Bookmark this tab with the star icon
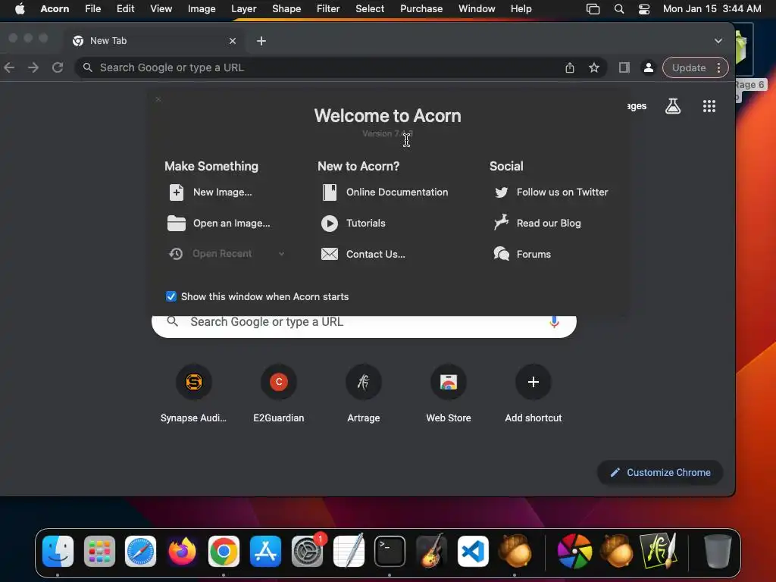Image resolution: width=776 pixels, height=582 pixels. [x=594, y=67]
